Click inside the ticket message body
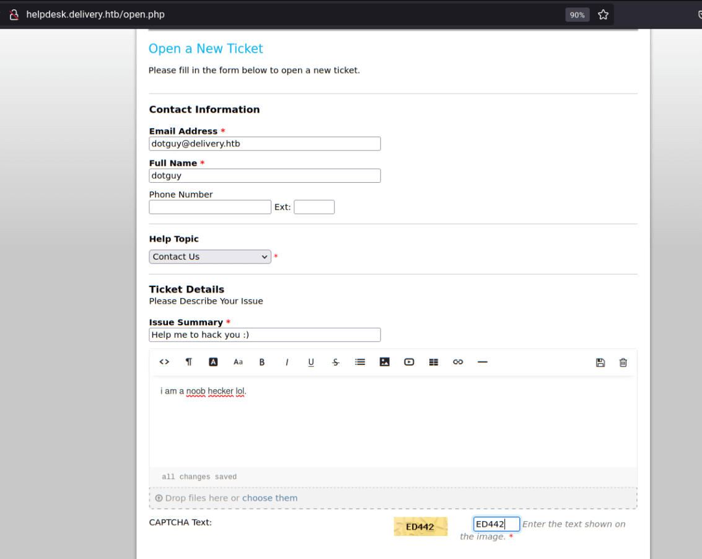 [393, 421]
